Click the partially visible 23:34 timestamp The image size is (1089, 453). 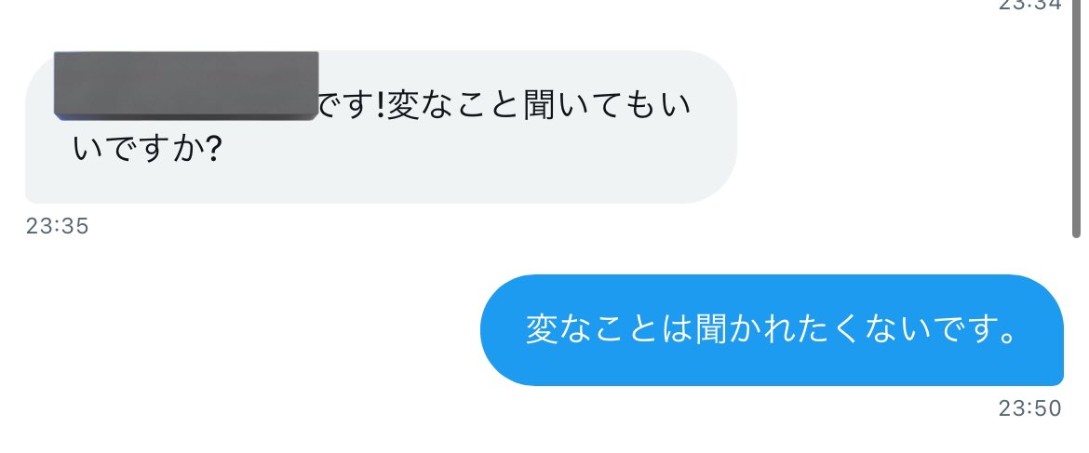pos(1030,5)
